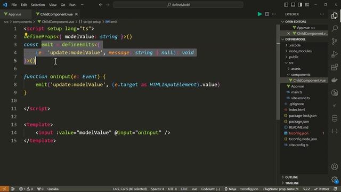The width and height of the screenshot is (341, 192).
Task: Go forward with the navigation arrow
Action: tap(108, 5)
